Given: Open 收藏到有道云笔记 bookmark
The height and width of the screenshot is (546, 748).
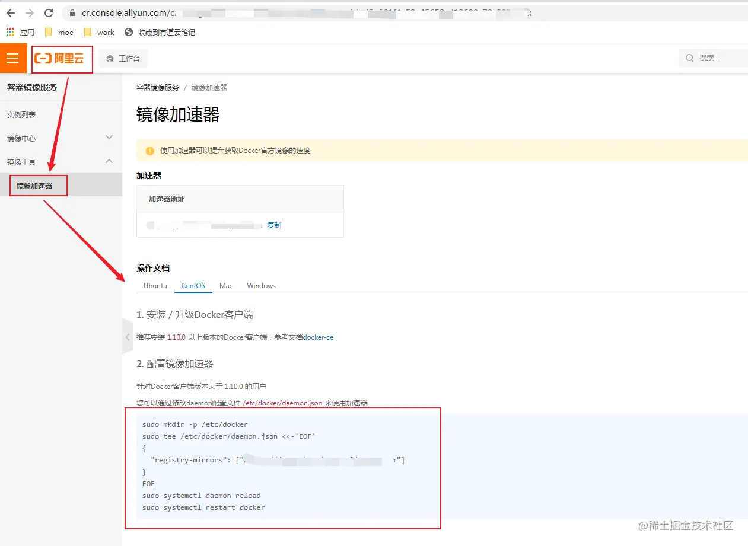Looking at the screenshot, I should (x=160, y=32).
